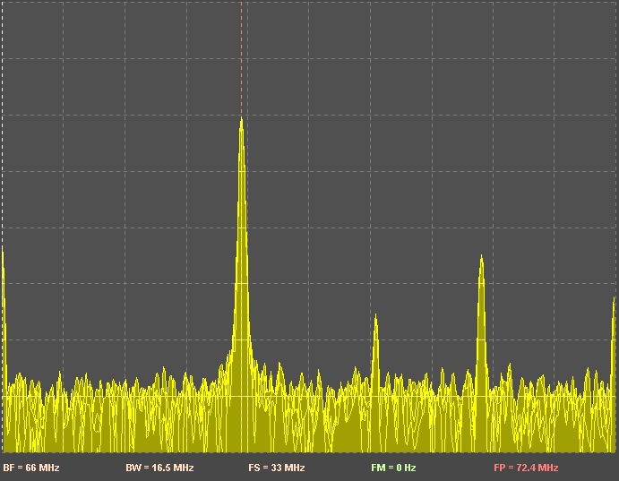The width and height of the screenshot is (619, 481).
Task: Click the midpoint of the tallest peak's body
Action: coord(241,269)
